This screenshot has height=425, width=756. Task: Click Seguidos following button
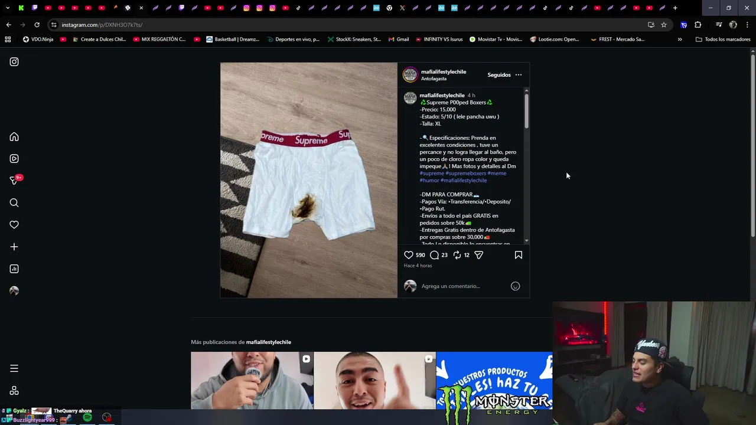point(499,75)
